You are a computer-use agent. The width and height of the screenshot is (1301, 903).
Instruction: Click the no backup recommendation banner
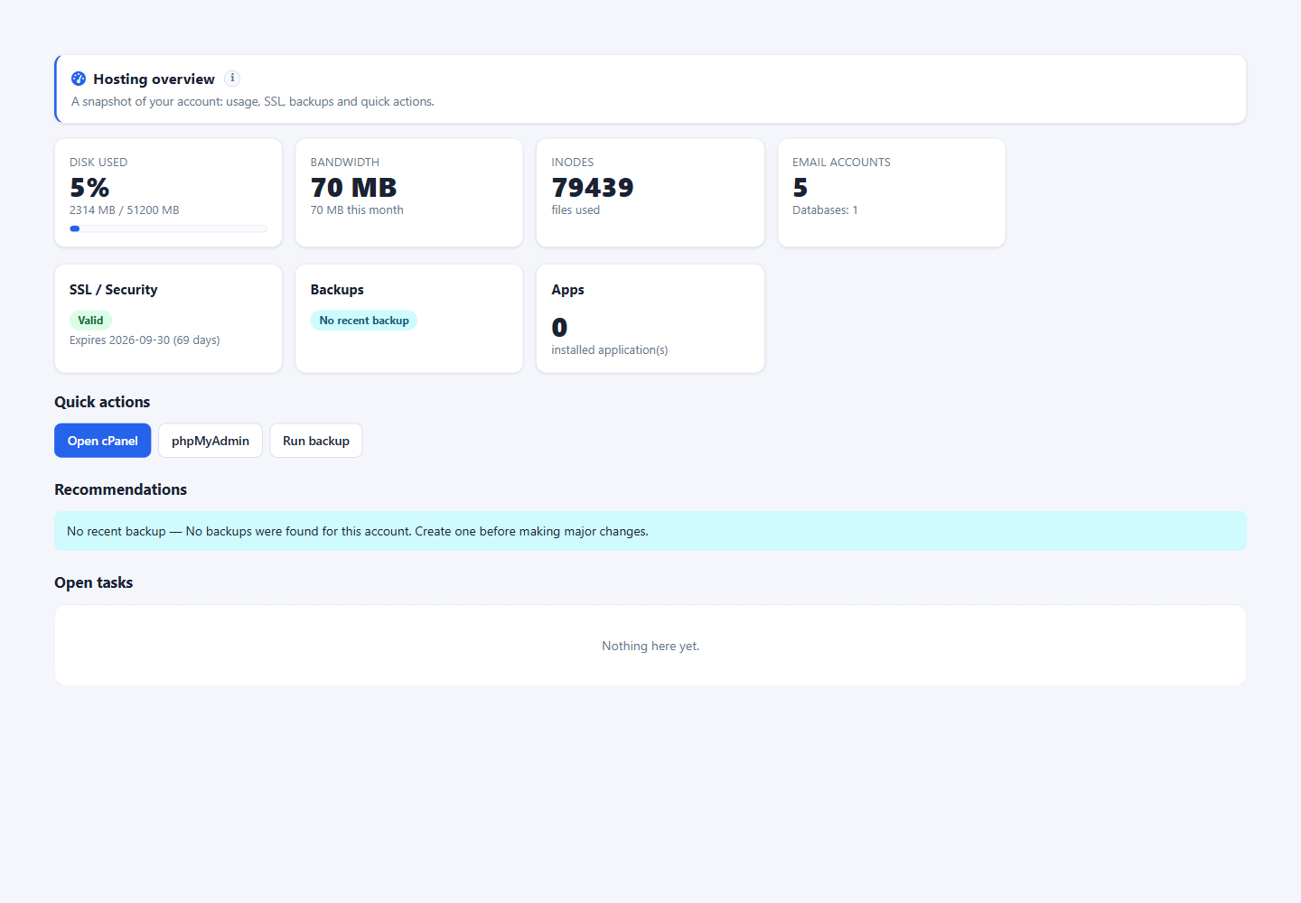650,531
